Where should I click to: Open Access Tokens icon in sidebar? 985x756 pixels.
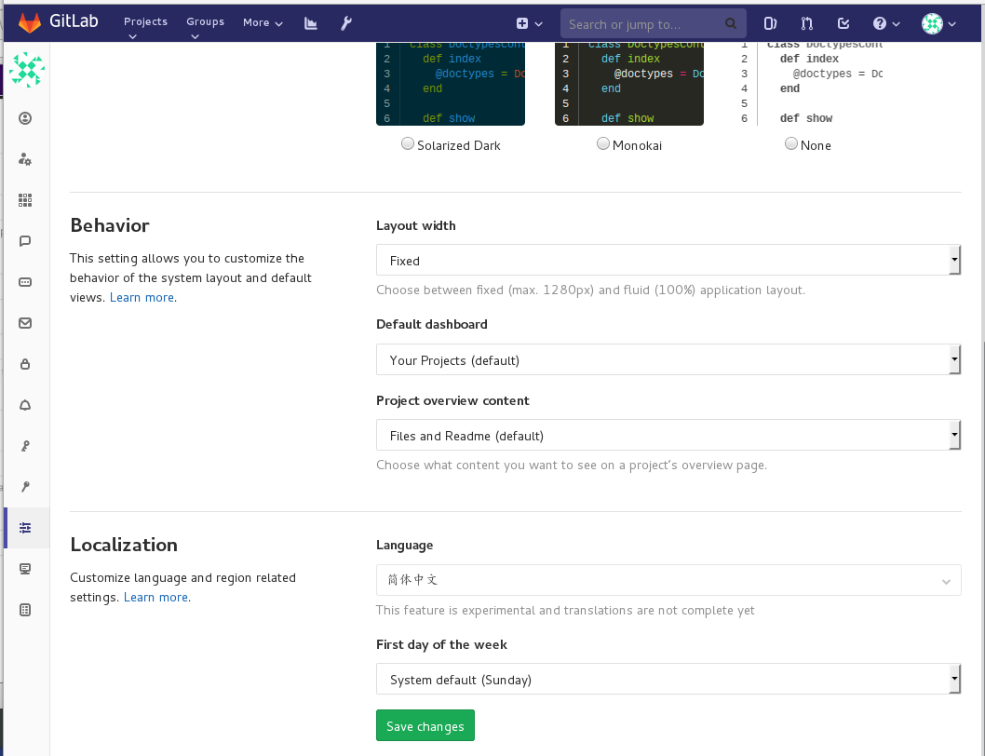pos(25,282)
